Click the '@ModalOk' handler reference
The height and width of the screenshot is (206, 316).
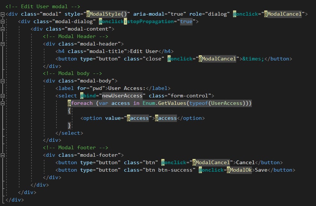(x=239, y=170)
